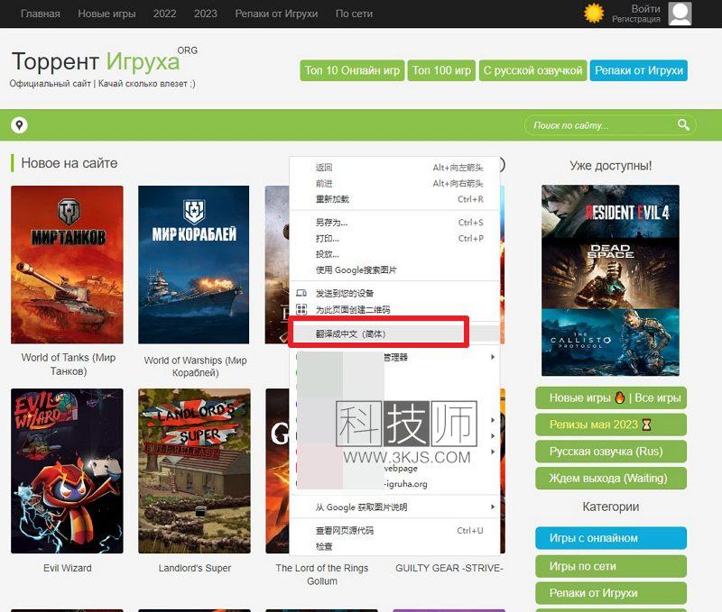
Task: Click the send-to-device icon in context menu
Action: [301, 293]
